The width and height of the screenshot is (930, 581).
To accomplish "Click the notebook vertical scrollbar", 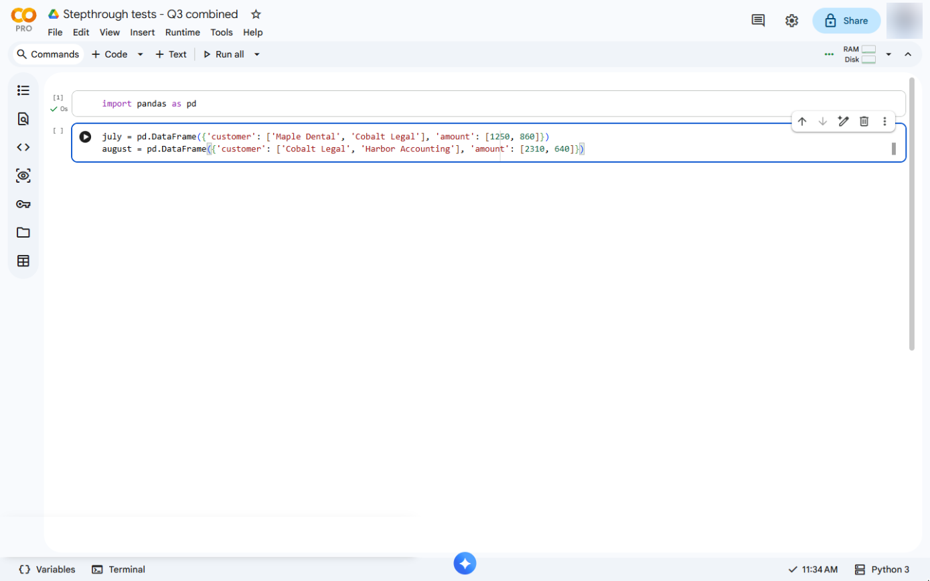I will click(x=911, y=214).
